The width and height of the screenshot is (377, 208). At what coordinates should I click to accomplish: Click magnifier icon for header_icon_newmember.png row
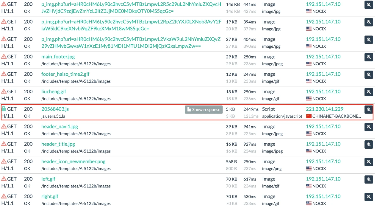click(369, 162)
